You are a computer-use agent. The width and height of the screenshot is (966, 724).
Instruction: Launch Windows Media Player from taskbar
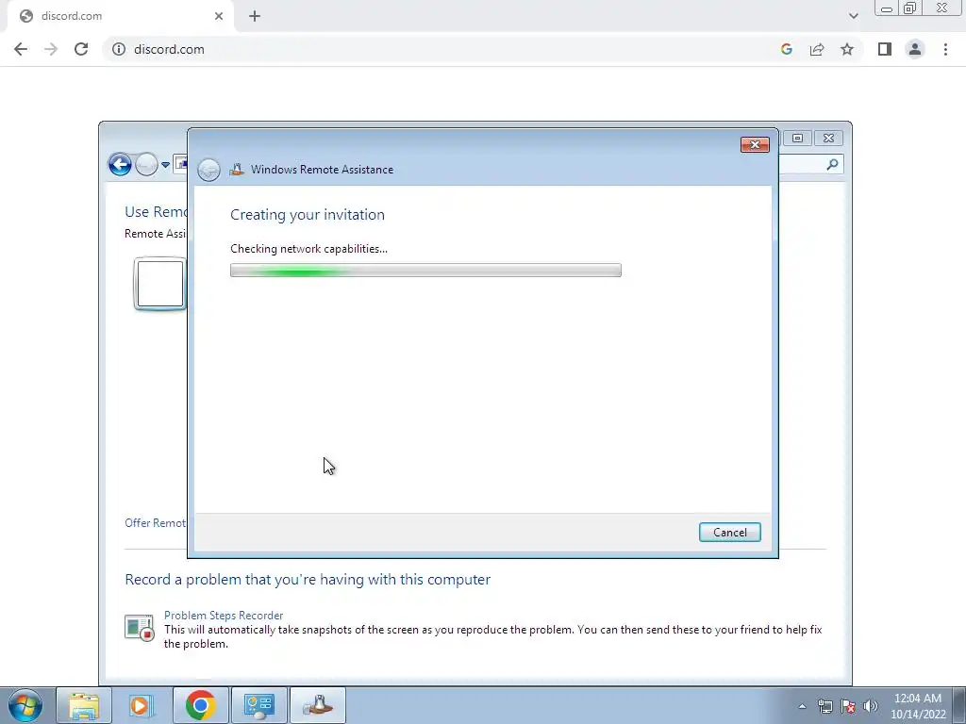click(x=142, y=705)
